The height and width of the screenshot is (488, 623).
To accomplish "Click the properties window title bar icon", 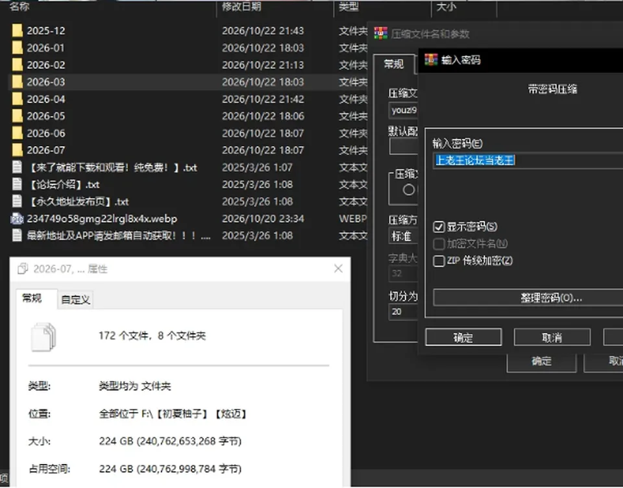I will pos(23,269).
